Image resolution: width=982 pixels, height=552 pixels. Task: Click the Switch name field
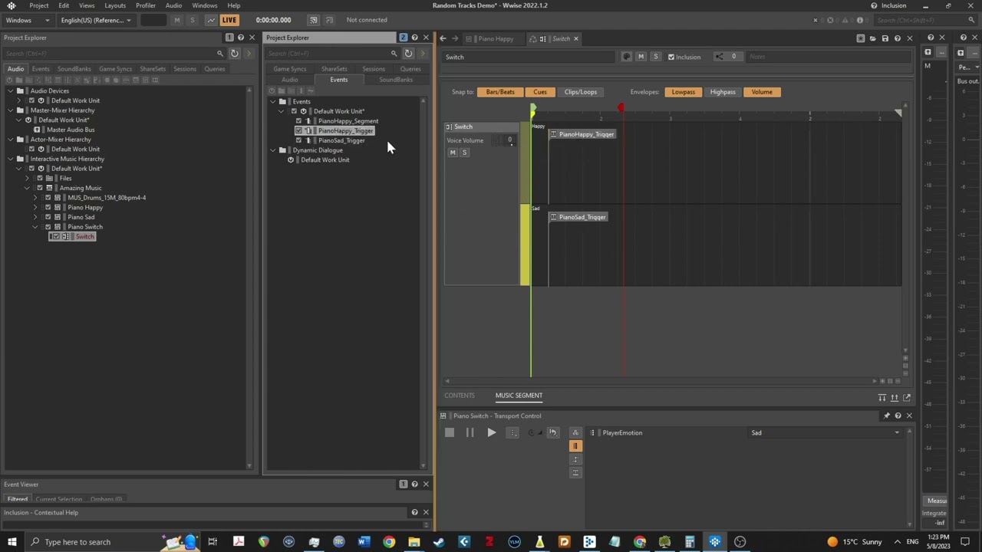529,57
